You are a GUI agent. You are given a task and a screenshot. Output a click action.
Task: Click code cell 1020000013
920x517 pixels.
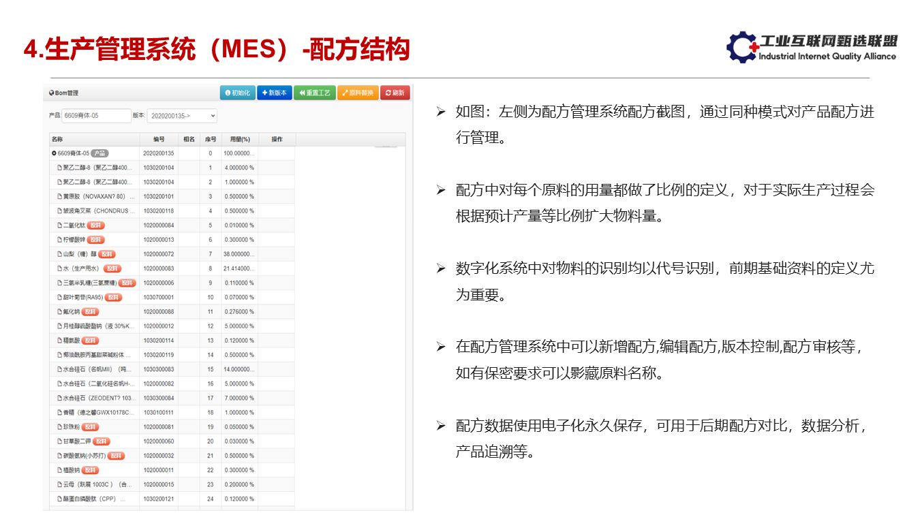(159, 240)
